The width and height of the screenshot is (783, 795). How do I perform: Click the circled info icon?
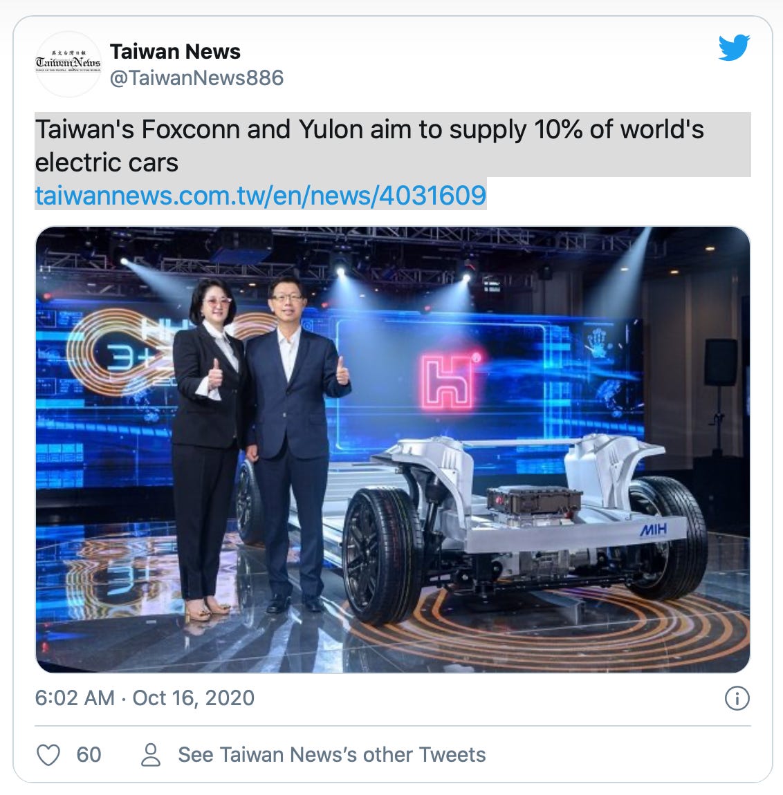point(737,698)
